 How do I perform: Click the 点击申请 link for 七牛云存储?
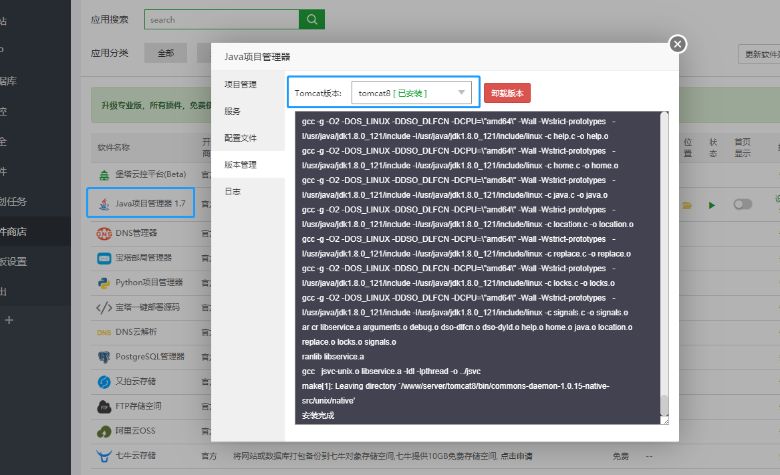[x=515, y=456]
